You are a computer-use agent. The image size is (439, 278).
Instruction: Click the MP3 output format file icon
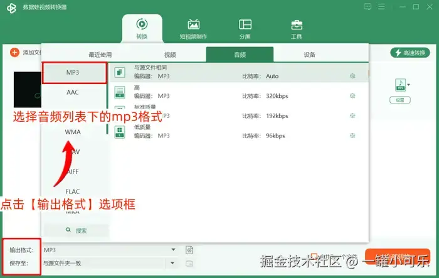click(x=400, y=85)
